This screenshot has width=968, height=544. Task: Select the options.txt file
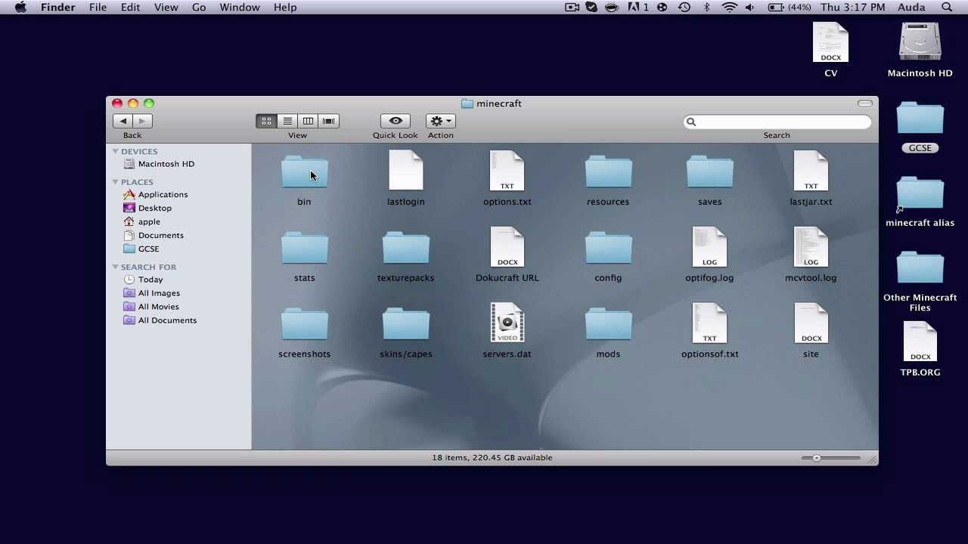(x=507, y=171)
